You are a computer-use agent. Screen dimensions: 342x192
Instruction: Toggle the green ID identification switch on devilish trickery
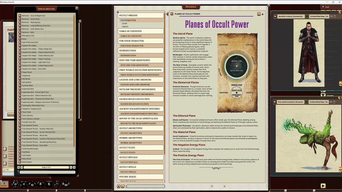tap(307, 16)
